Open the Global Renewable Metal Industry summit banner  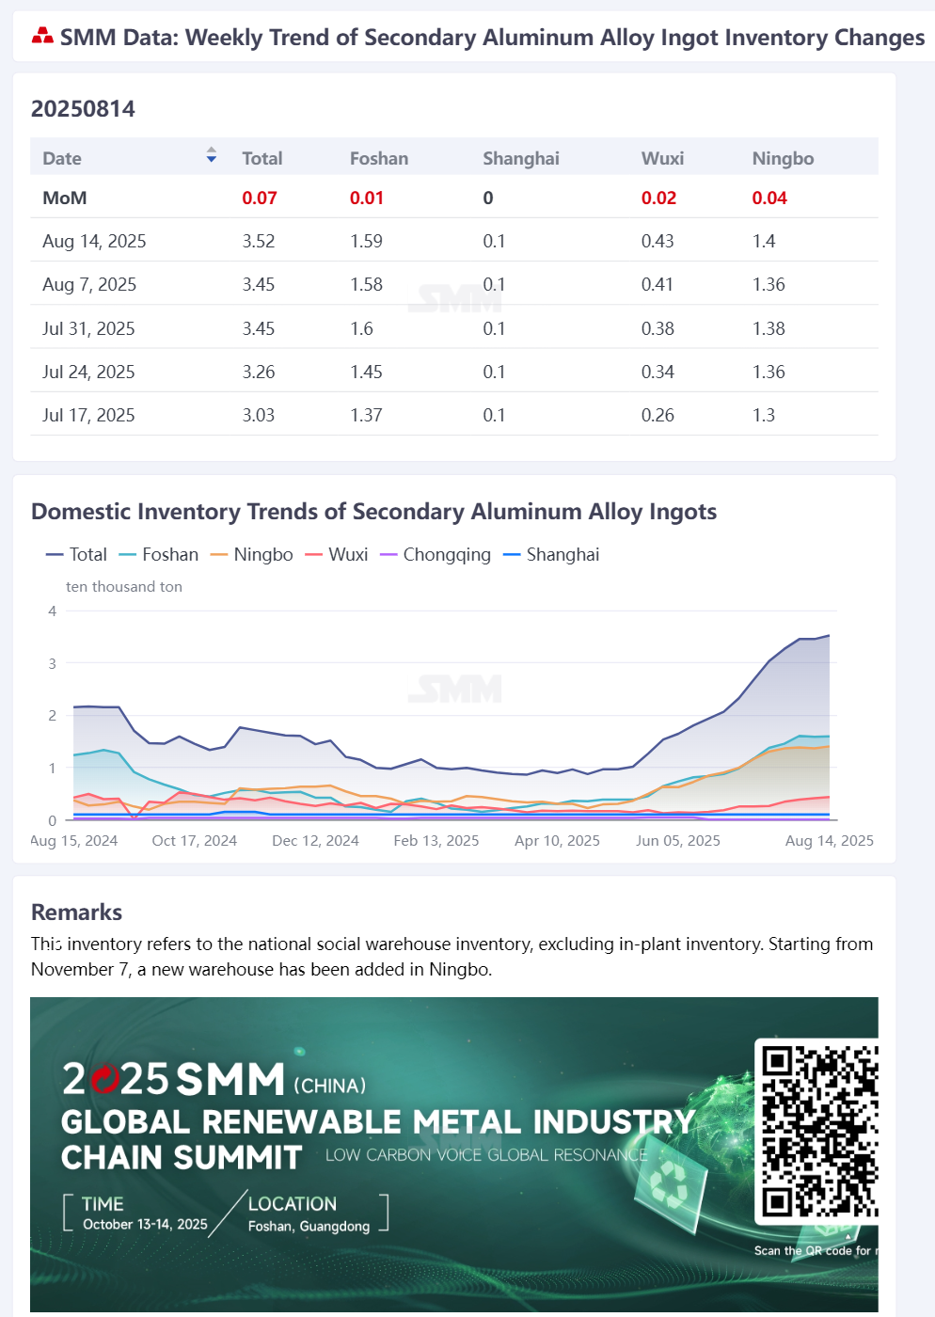[454, 1154]
